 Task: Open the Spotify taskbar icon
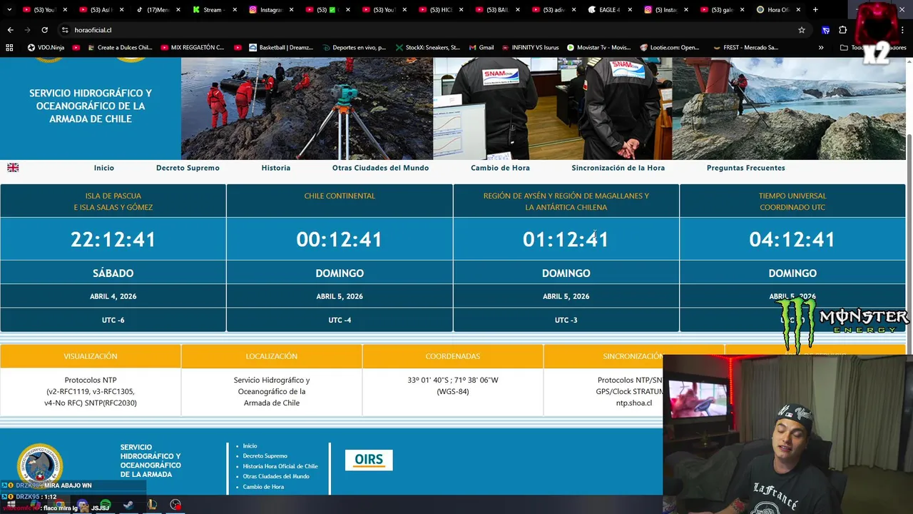[106, 505]
